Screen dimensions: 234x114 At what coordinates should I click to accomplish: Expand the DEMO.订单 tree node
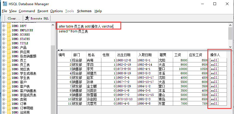[x=4, y=104]
